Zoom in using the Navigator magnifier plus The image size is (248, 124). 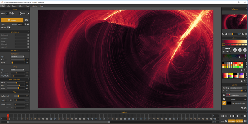[x=226, y=34]
